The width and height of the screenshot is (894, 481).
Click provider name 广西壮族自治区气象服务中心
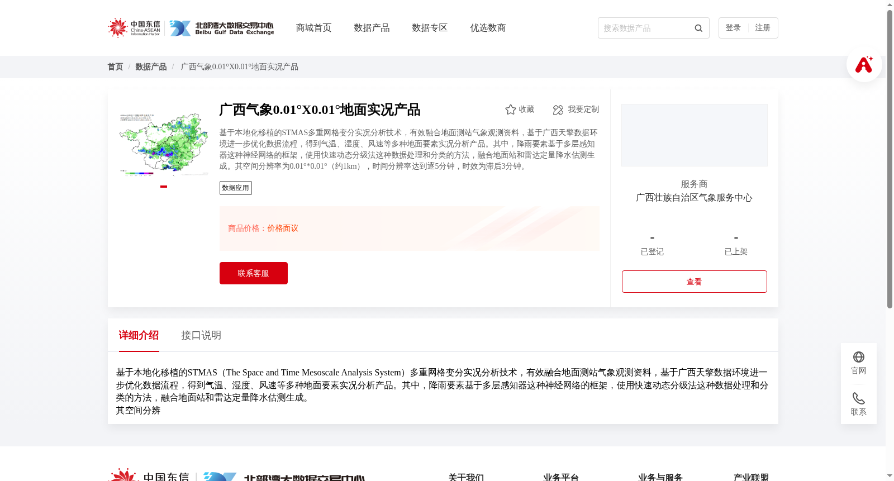[695, 198]
